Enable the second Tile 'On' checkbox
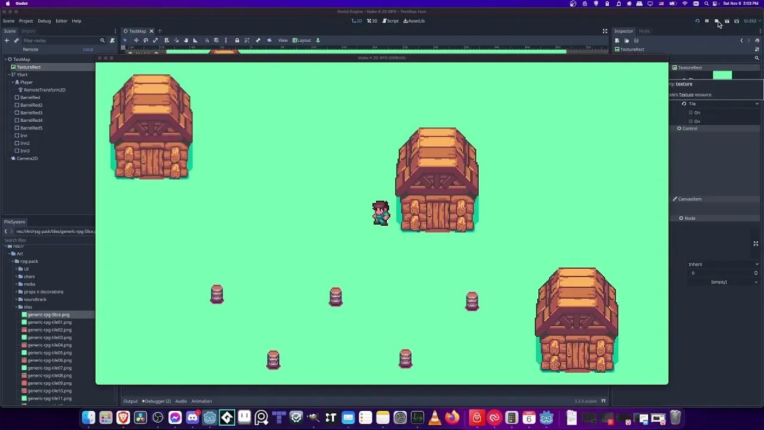Screen dimensions: 764x430 click(x=691, y=121)
